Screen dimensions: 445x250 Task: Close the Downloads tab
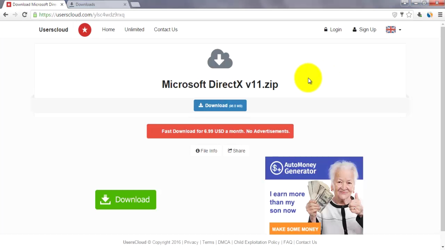point(125,5)
